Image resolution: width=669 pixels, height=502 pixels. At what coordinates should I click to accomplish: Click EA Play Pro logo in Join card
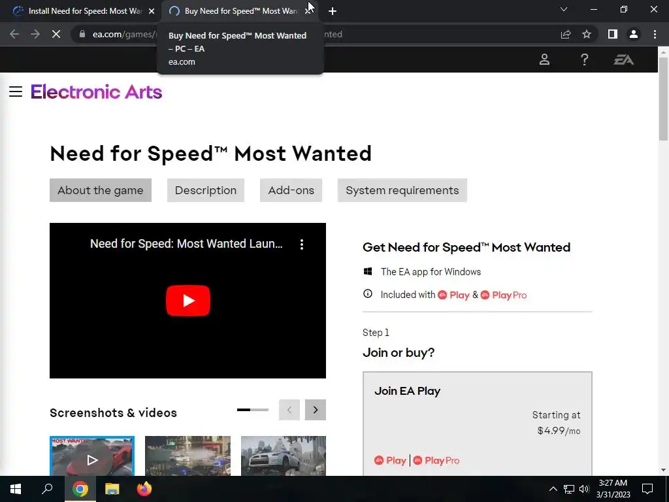click(436, 460)
